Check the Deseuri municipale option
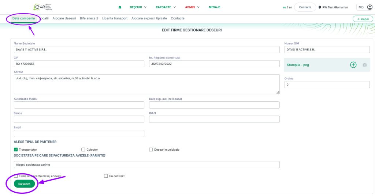The width and height of the screenshot is (375, 196). 151,150
